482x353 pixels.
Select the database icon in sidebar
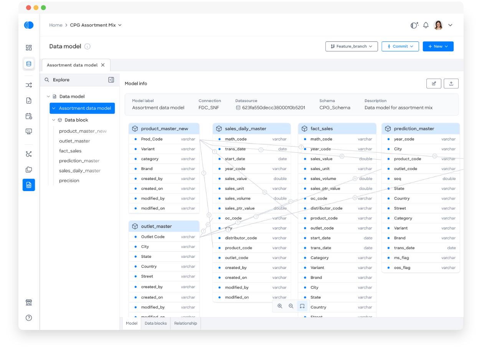click(29, 64)
